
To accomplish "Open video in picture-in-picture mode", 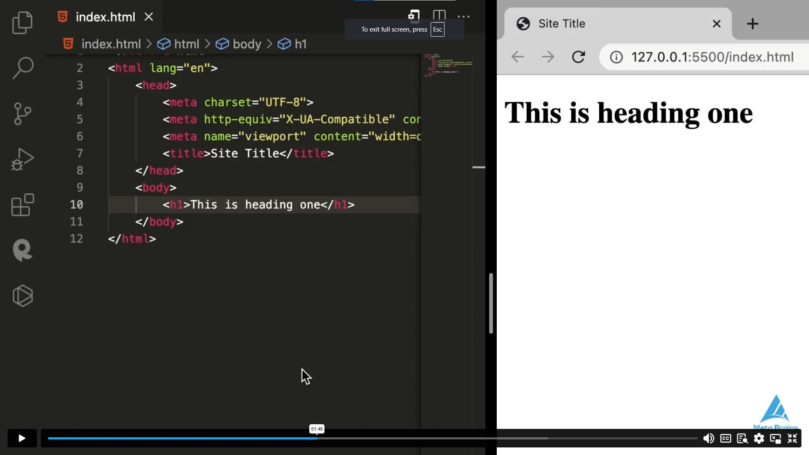I will pyautogui.click(x=775, y=439).
